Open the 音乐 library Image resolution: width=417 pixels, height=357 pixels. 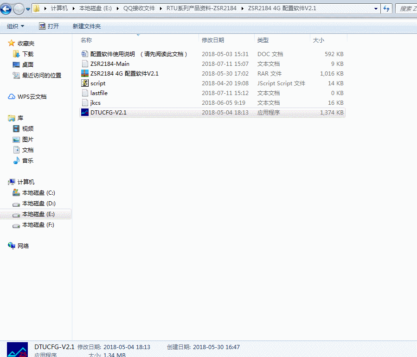point(28,160)
